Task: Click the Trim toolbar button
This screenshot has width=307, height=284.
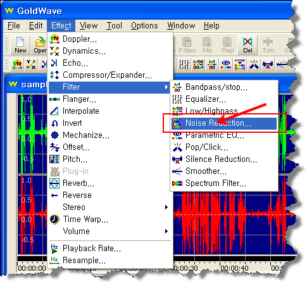Action: [268, 45]
